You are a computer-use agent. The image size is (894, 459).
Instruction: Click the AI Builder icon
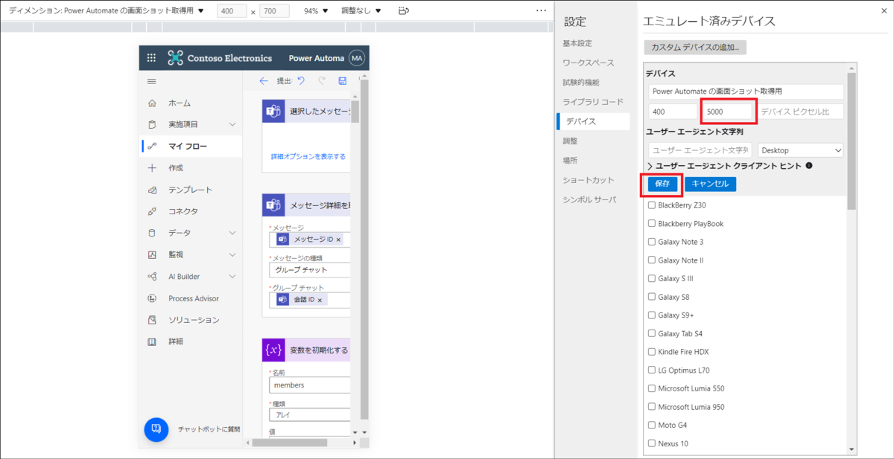tap(152, 276)
